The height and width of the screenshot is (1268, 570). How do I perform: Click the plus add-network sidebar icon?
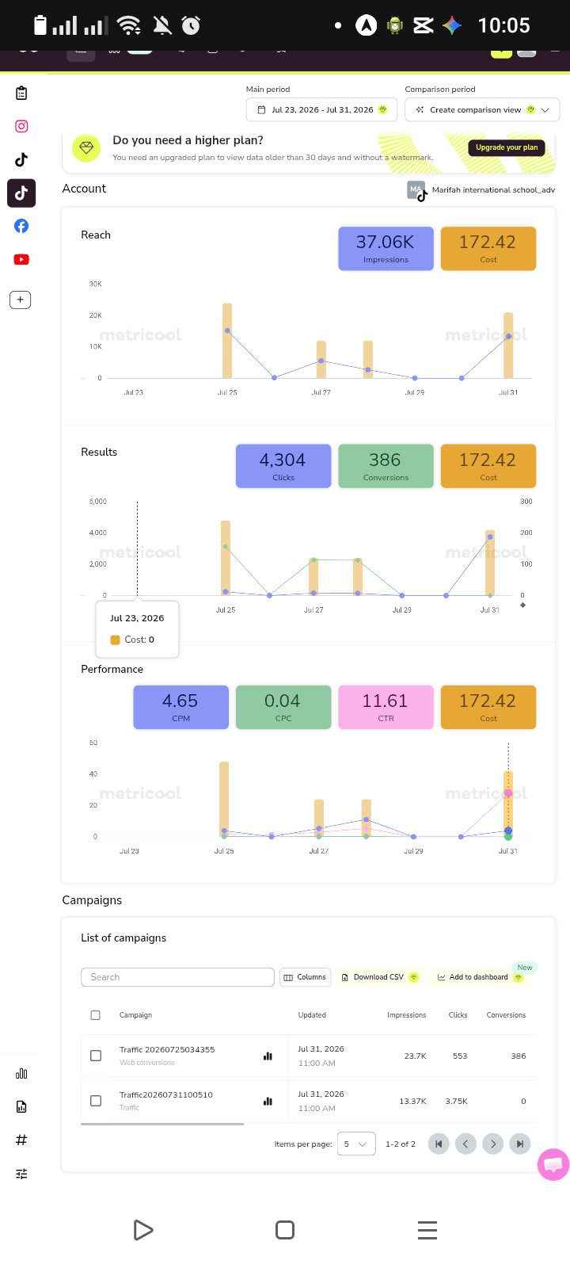pos(21,300)
